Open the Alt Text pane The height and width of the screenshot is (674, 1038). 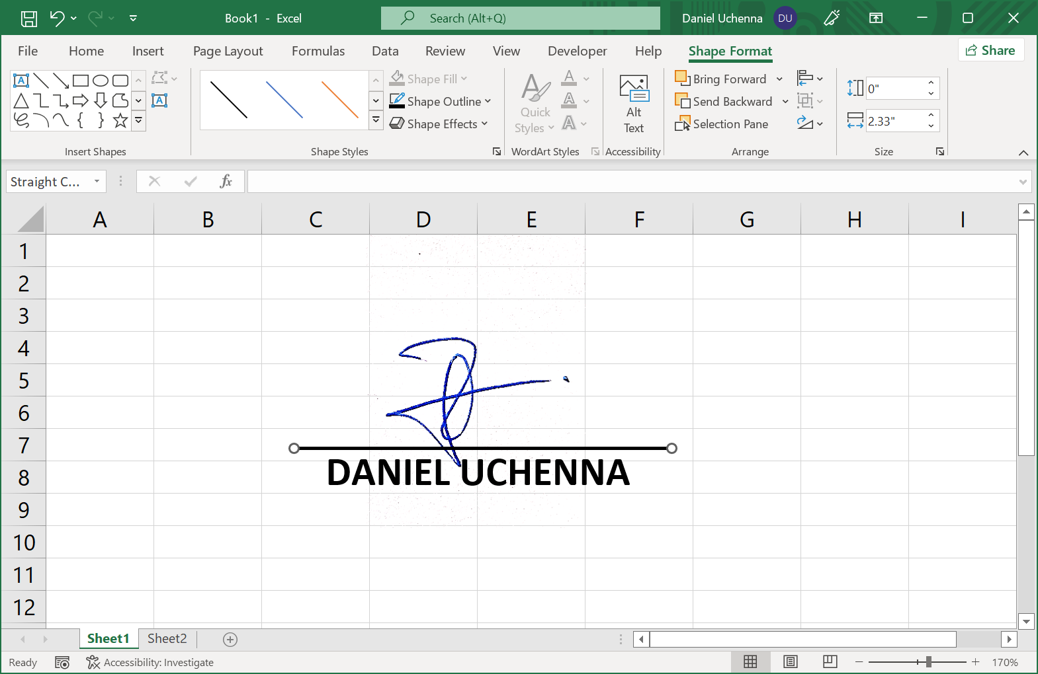(634, 104)
